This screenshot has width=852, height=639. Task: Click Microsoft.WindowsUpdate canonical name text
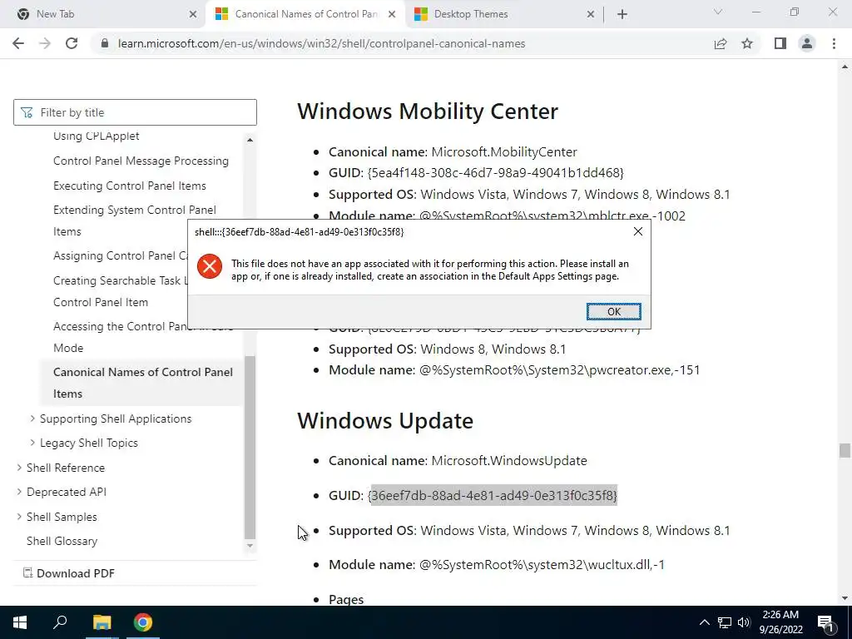(509, 461)
